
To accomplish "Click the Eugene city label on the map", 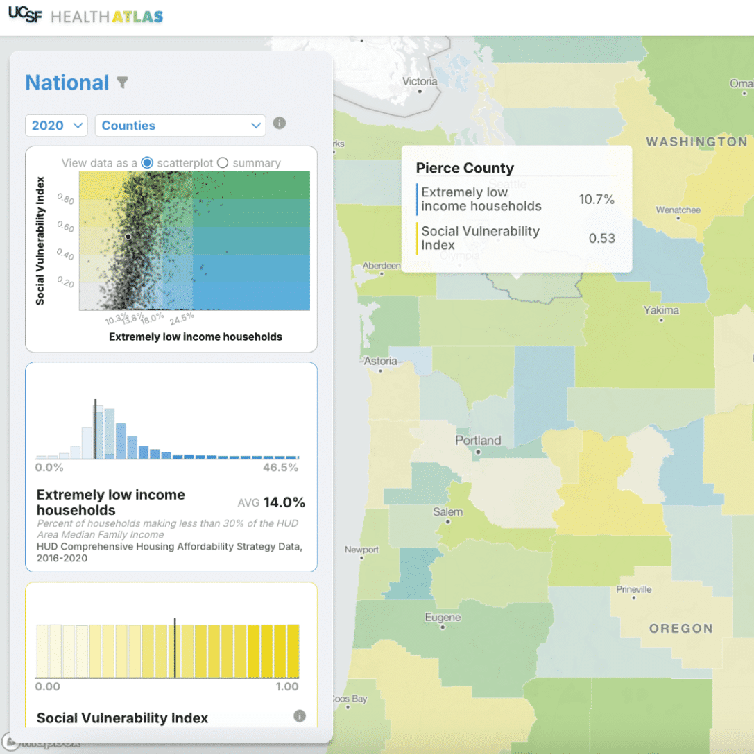I will pyautogui.click(x=443, y=618).
